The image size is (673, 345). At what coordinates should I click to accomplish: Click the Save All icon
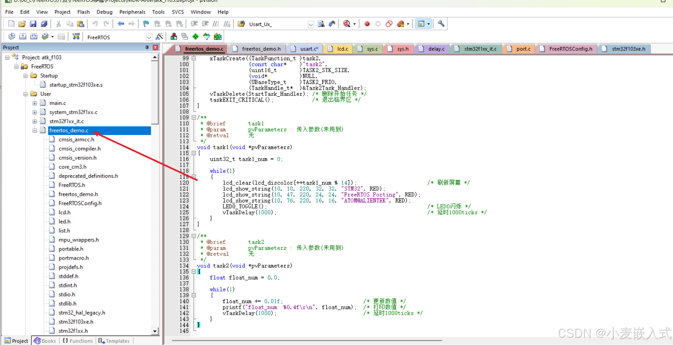(44, 23)
